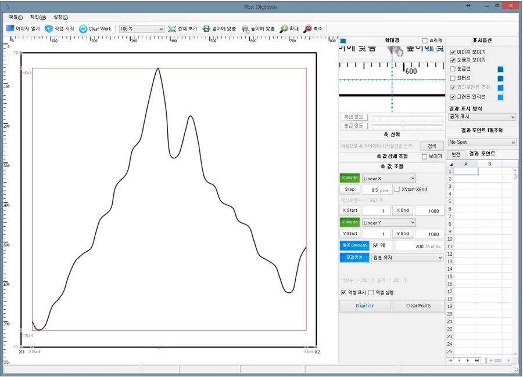Click the 센터선 color swatch
This screenshot has width=523, height=377.
500,79
